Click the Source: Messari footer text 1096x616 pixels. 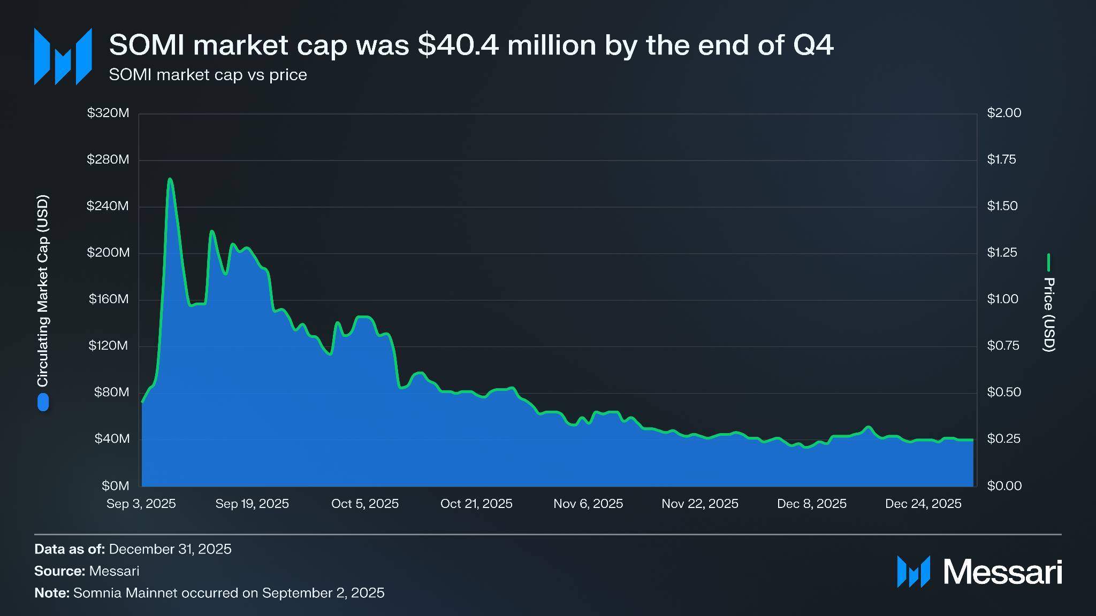(x=87, y=571)
